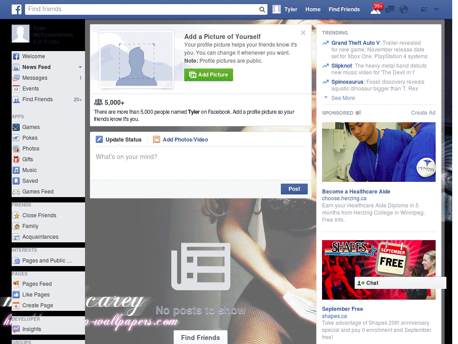458x344 pixels.
Task: Click the sponsored megaphone icon
Action: (x=358, y=112)
